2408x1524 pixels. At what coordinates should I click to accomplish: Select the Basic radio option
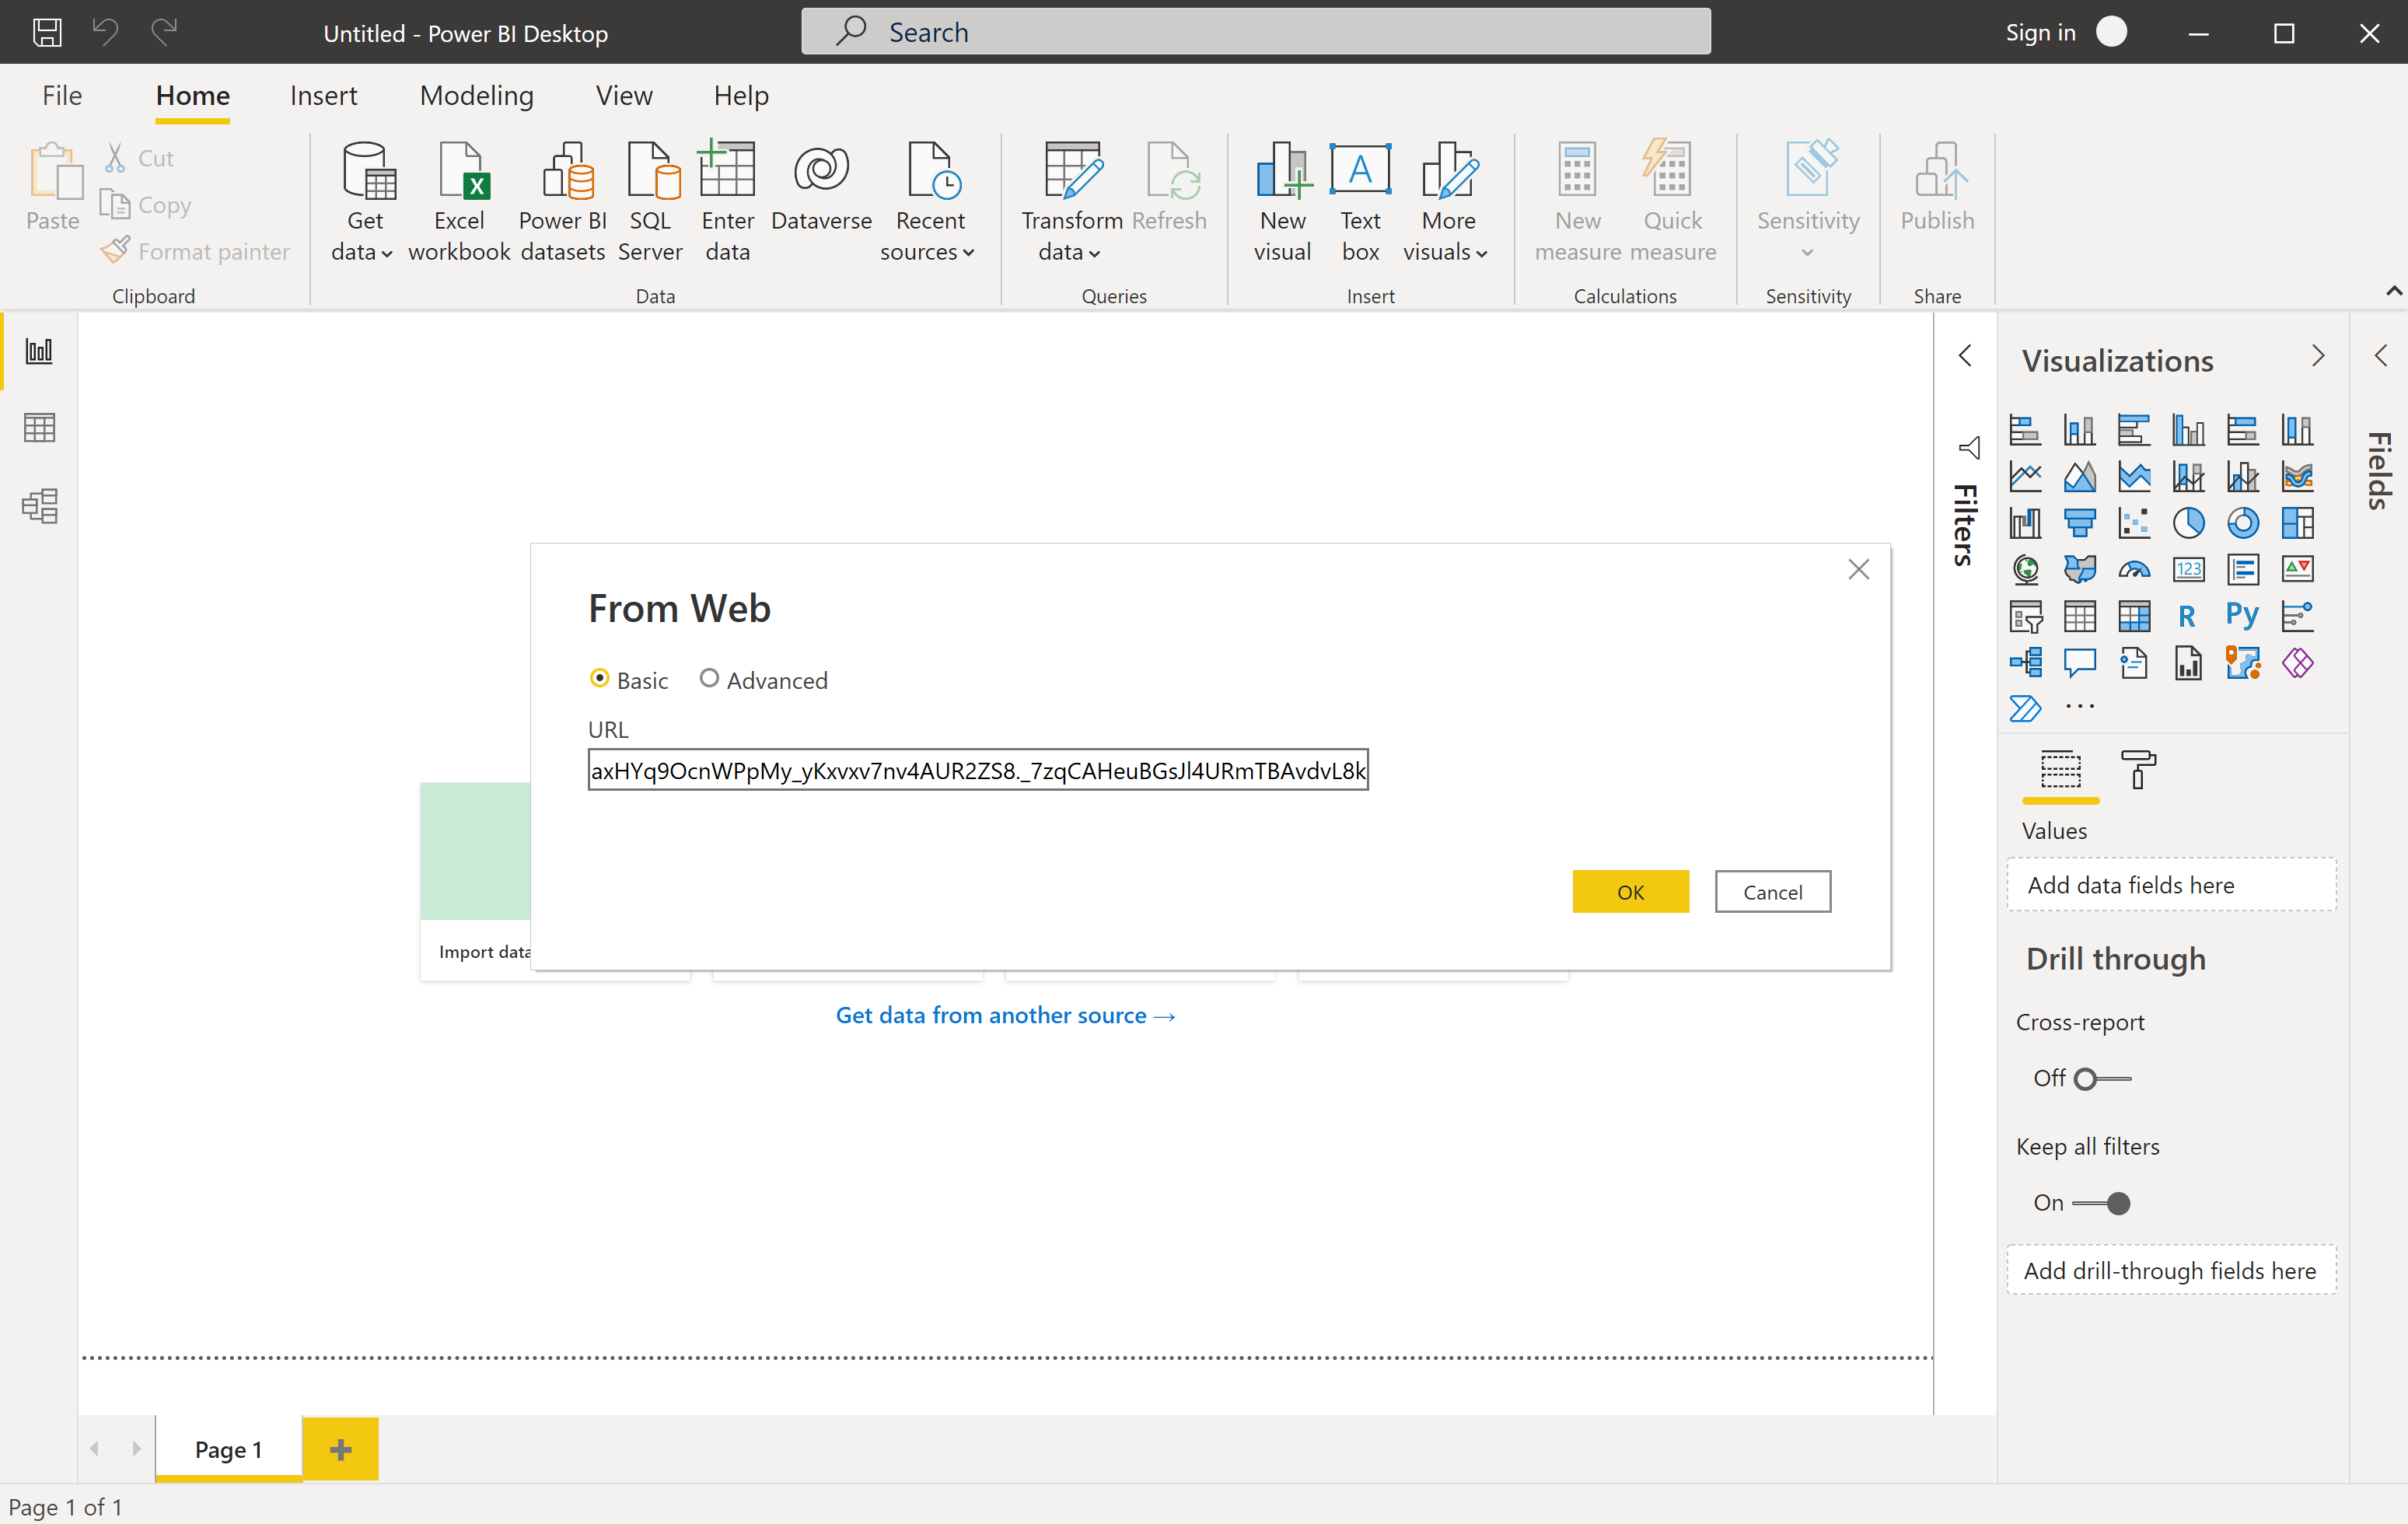coord(599,679)
